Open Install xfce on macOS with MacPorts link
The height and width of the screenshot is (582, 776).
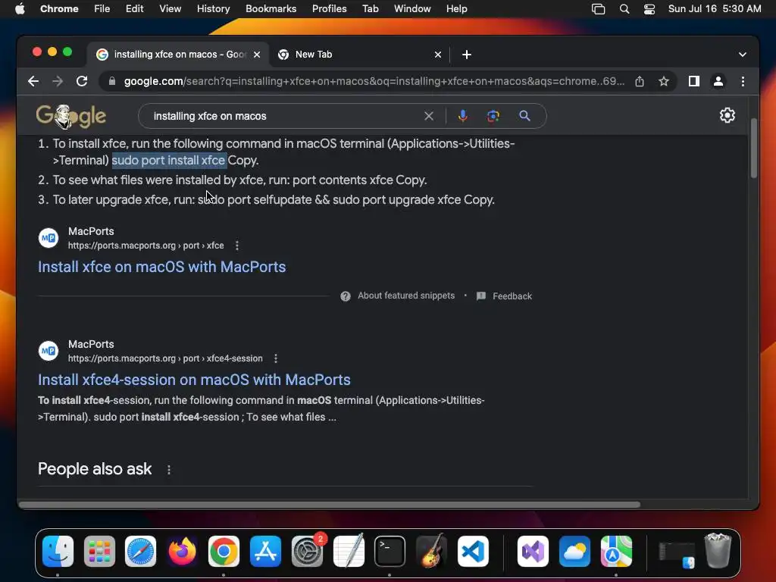click(162, 267)
